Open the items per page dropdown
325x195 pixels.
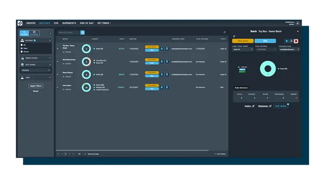coord(82,154)
